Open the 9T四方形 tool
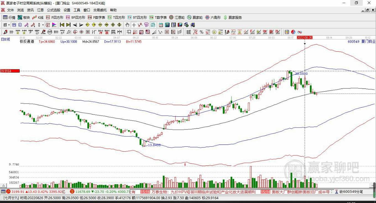 pos(137,18)
